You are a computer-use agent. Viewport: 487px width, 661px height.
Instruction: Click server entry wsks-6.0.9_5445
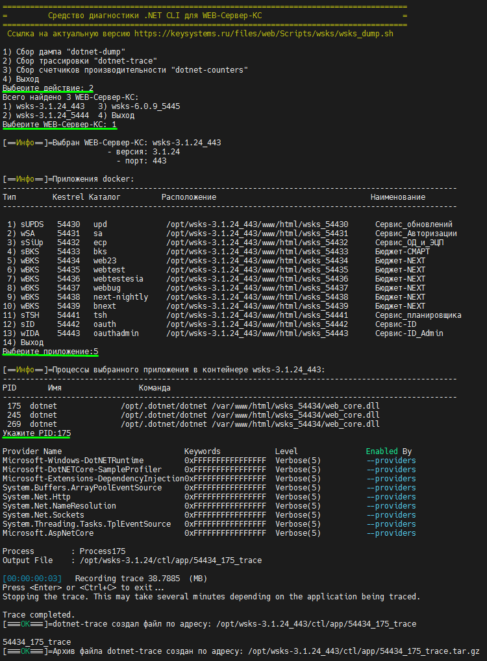click(145, 106)
